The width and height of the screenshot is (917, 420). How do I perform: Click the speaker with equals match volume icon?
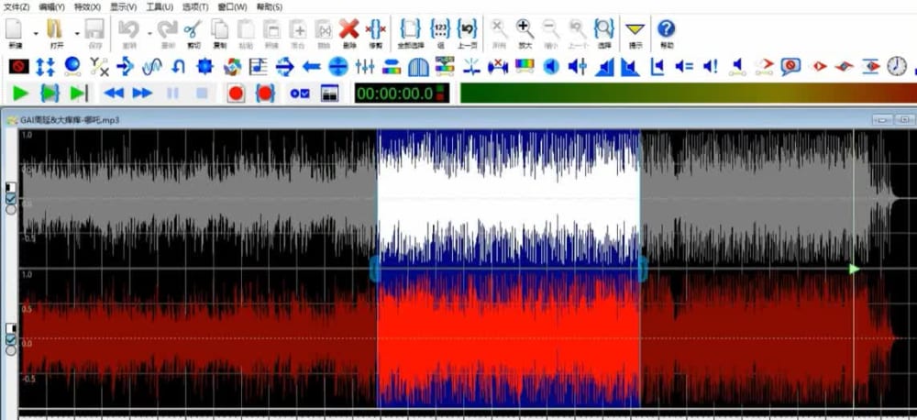[x=684, y=66]
